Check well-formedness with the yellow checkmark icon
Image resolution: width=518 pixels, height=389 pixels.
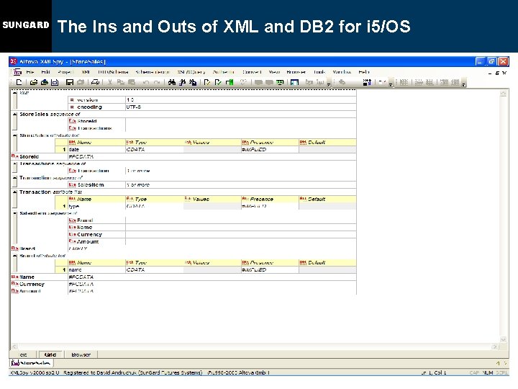pos(207,82)
